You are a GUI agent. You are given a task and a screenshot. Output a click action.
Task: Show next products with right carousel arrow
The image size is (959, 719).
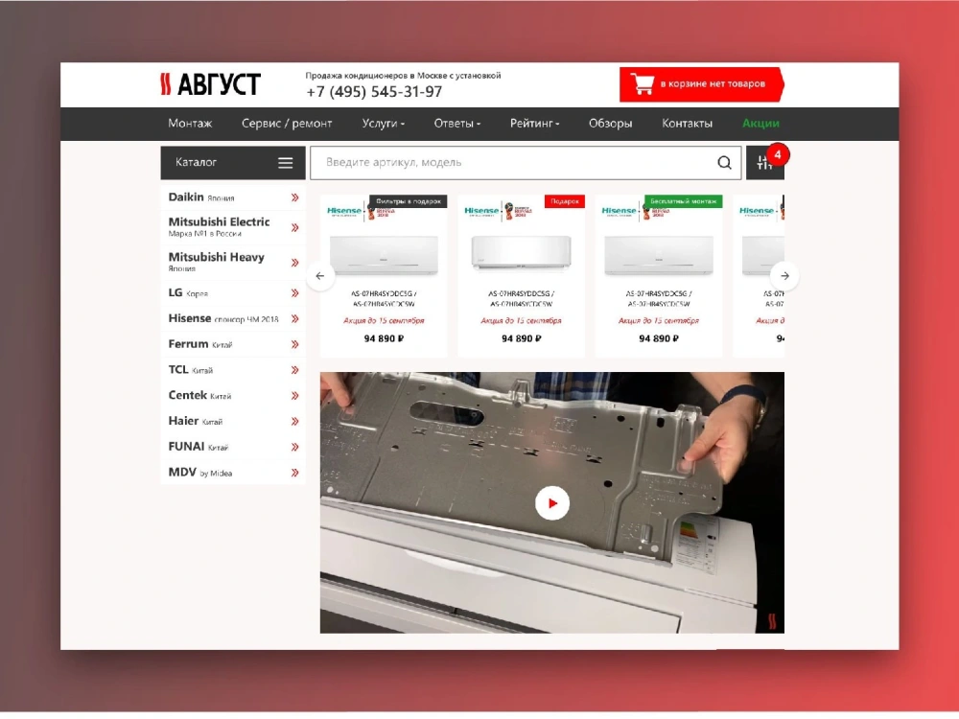coord(784,276)
